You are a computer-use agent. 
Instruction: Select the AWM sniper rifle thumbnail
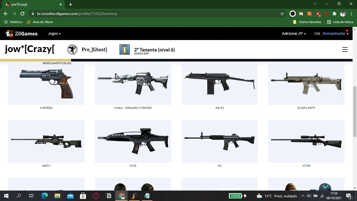click(x=46, y=141)
